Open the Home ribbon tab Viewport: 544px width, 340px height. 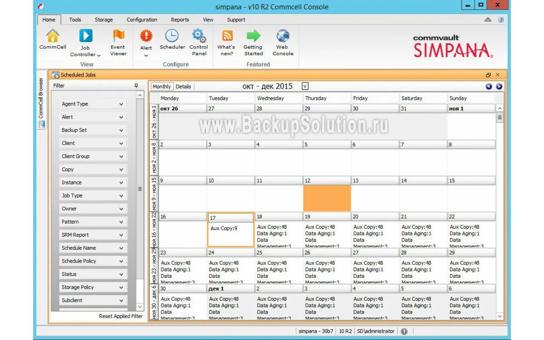click(x=49, y=20)
